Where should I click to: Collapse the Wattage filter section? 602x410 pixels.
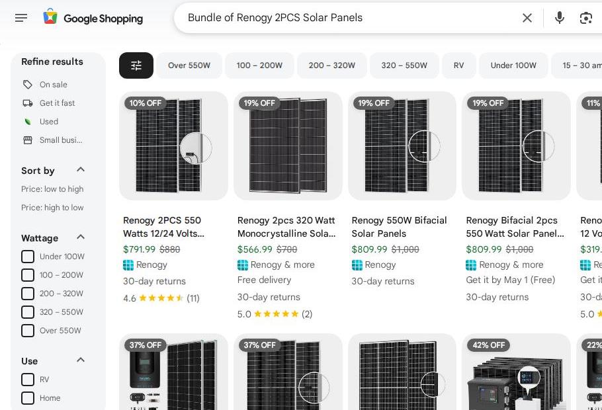pyautogui.click(x=81, y=237)
